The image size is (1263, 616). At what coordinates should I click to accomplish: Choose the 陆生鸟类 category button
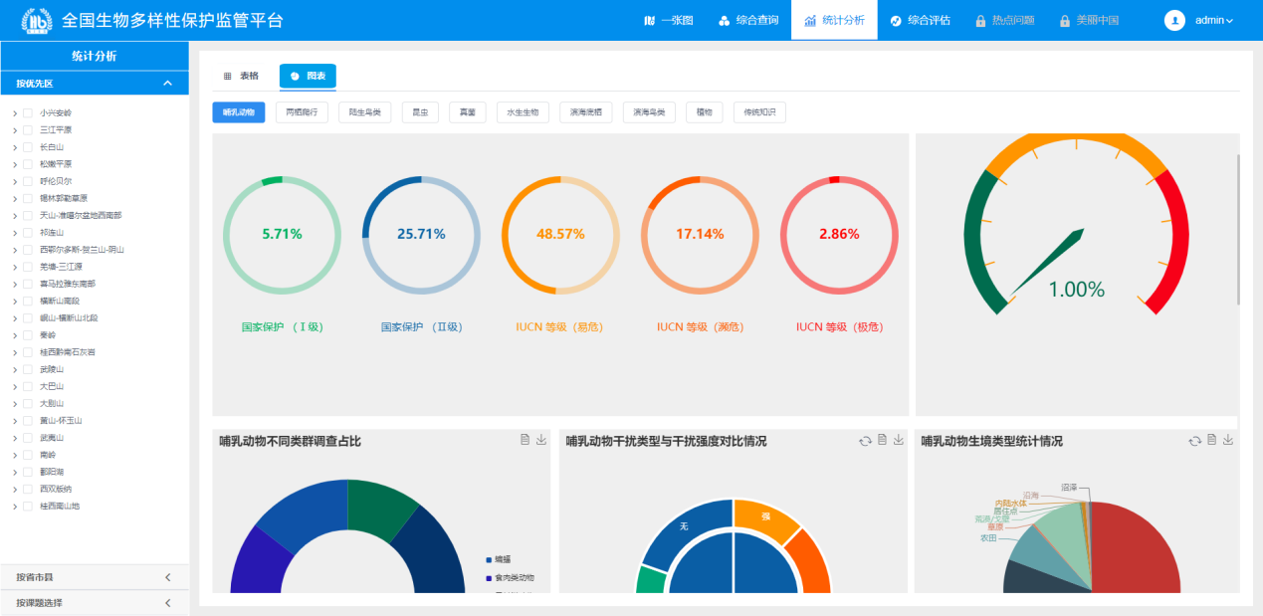[365, 112]
